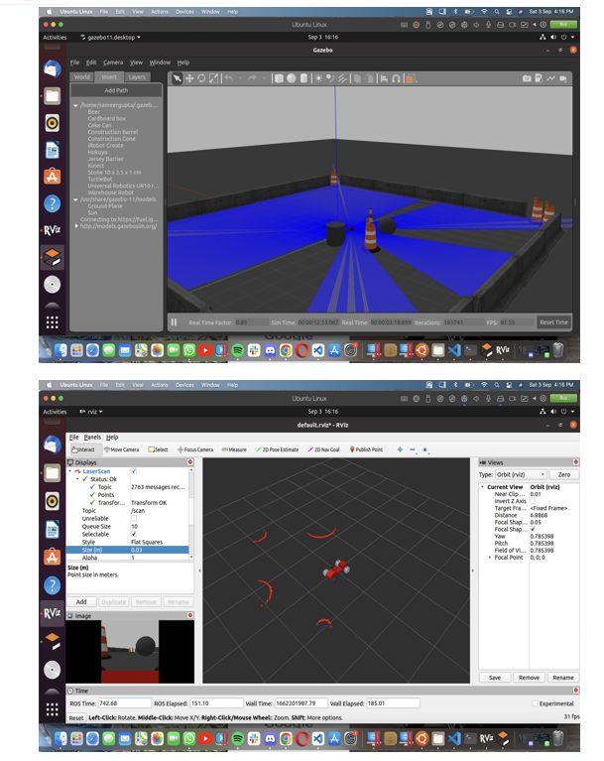
Task: Insert a cylinder shape in Gazebo
Action: (x=303, y=78)
